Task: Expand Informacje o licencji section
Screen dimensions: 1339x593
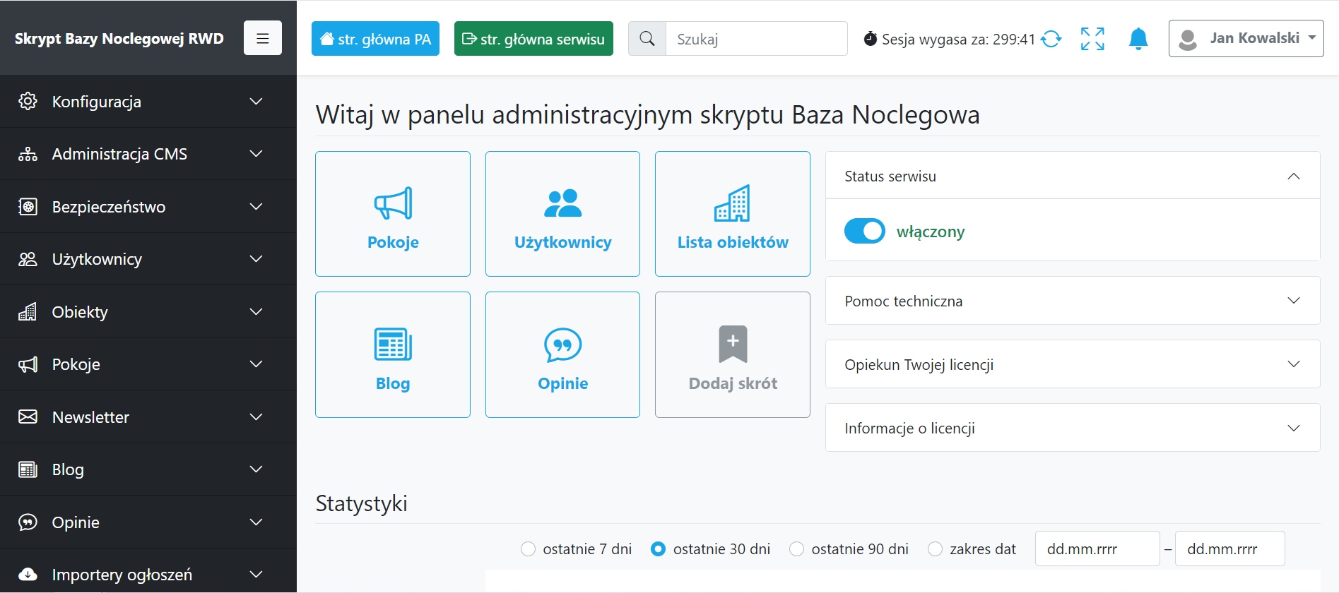Action: point(1072,428)
